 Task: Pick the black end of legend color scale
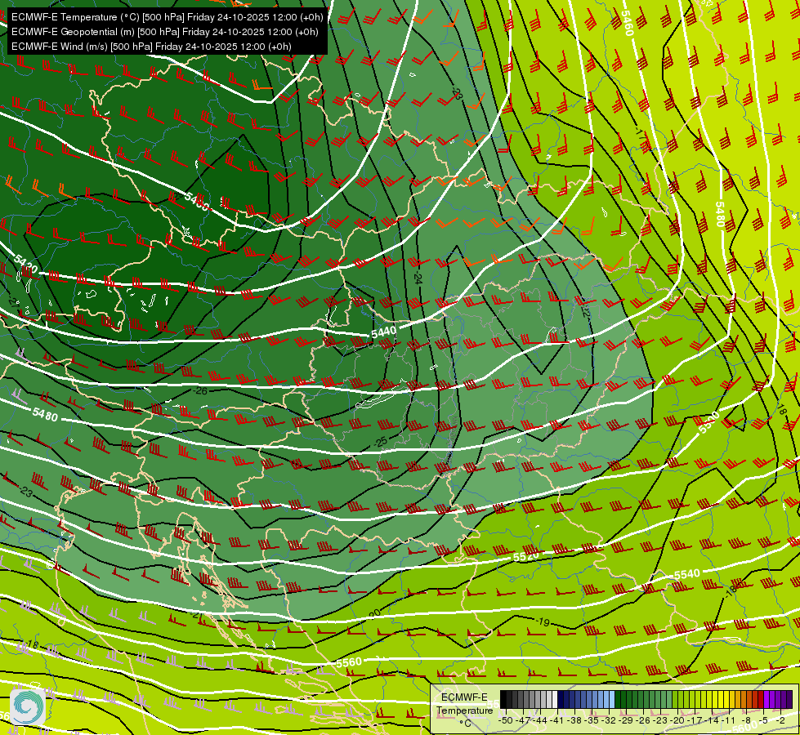[503, 700]
